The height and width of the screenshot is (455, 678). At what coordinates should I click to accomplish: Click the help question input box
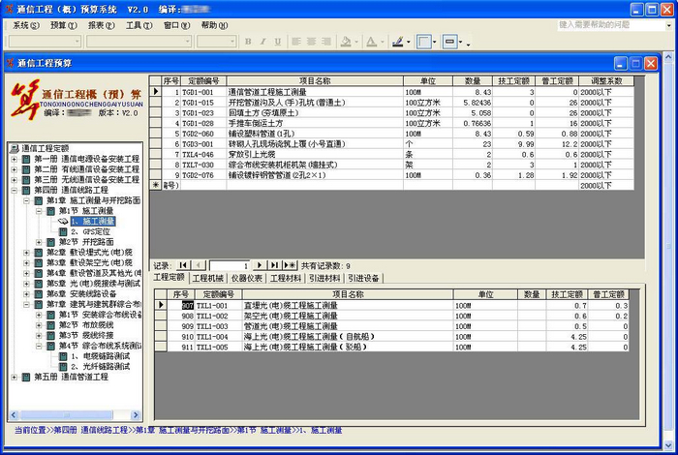coord(611,25)
